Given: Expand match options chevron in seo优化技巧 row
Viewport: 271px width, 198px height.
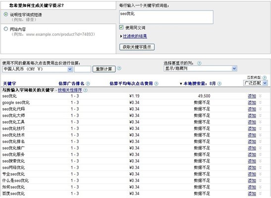Looking at the screenshot, I should (x=260, y=129).
